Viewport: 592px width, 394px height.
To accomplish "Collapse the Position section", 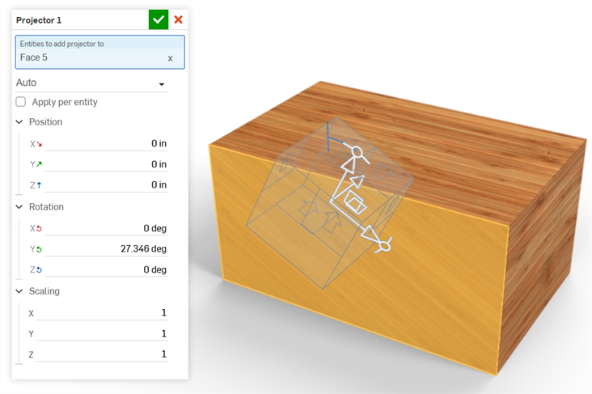I will point(19,122).
